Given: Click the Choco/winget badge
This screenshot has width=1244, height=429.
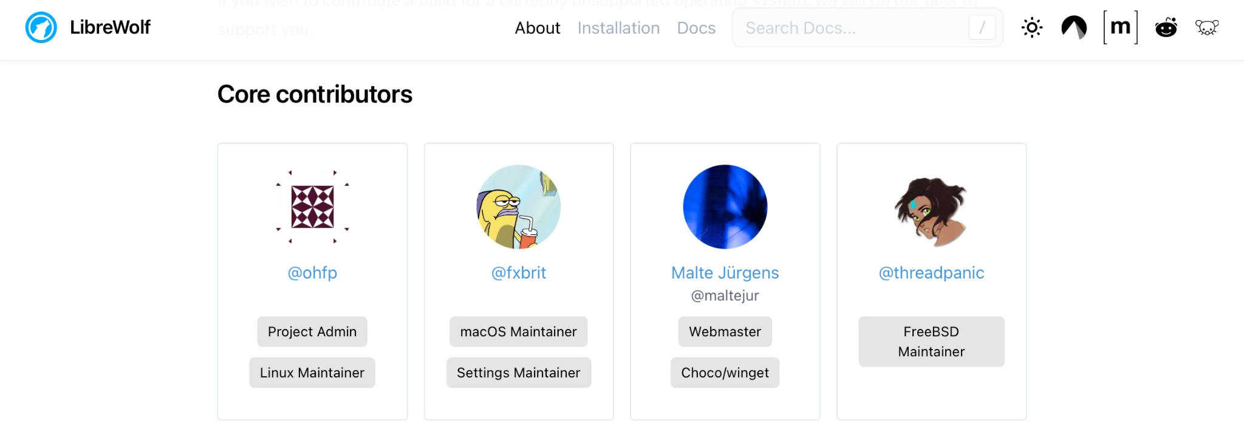Looking at the screenshot, I should click(x=725, y=373).
